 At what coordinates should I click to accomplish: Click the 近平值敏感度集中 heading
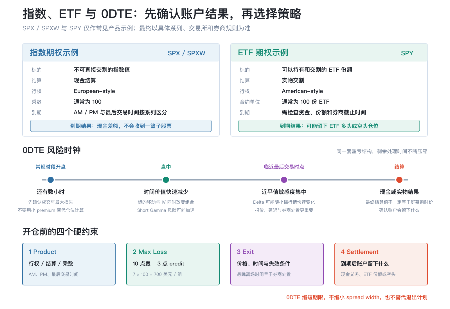tap(284, 192)
